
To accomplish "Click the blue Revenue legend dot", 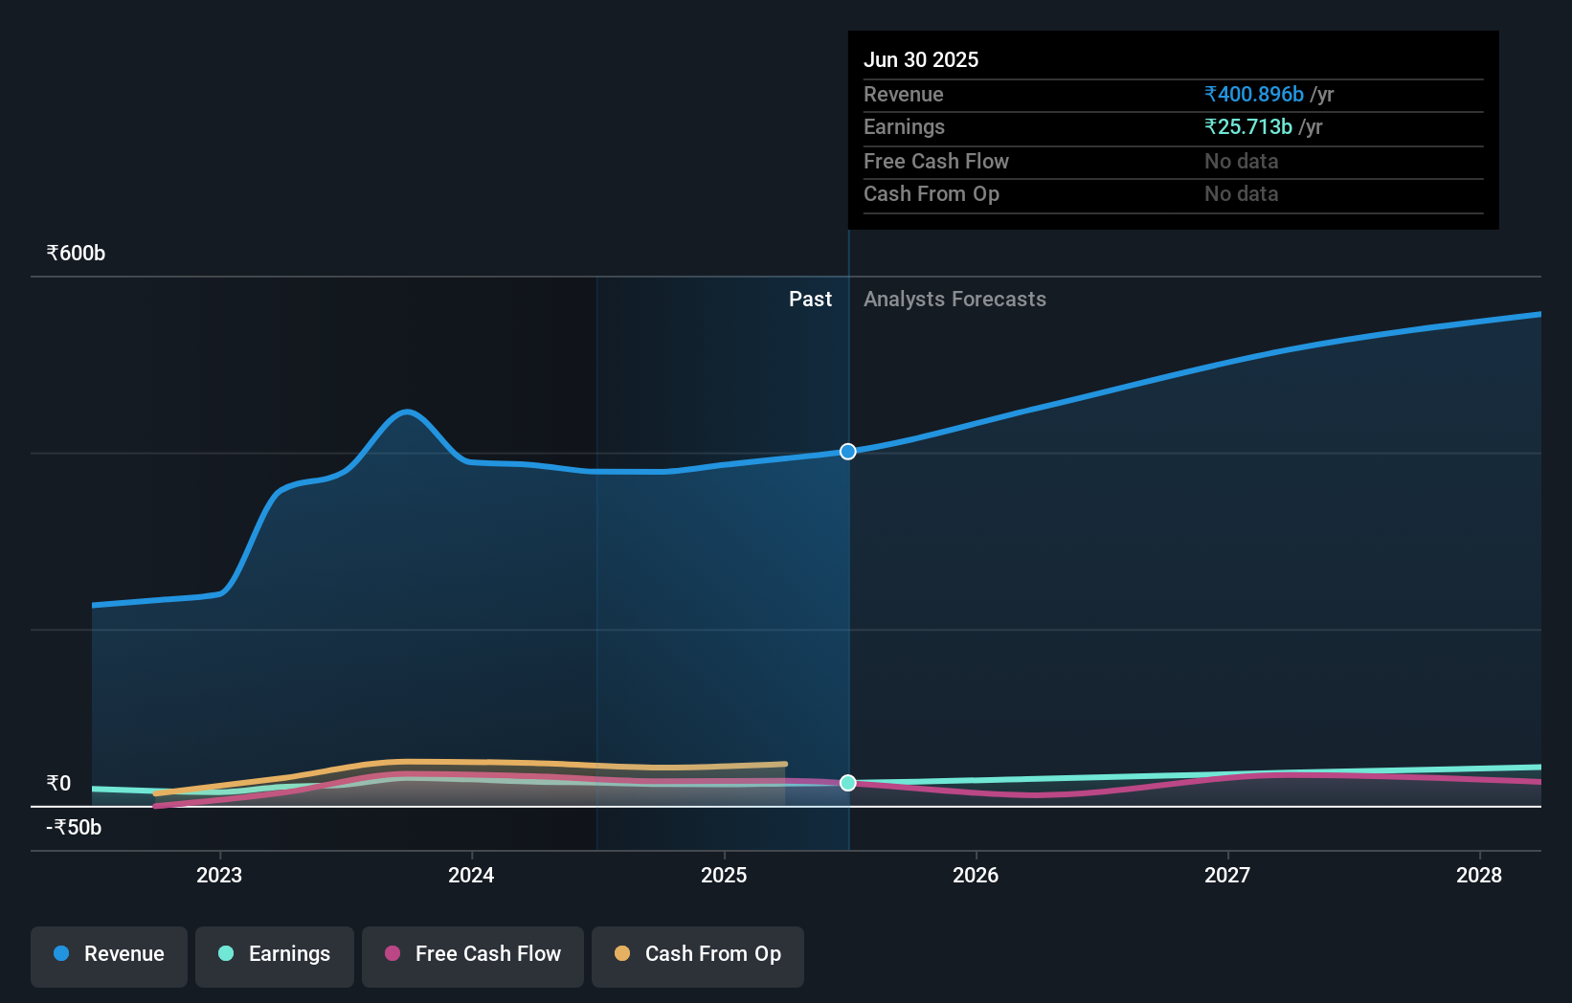I will [59, 954].
